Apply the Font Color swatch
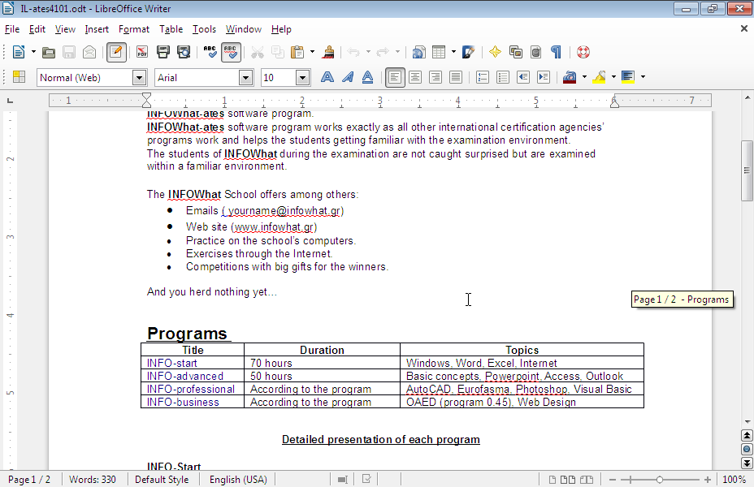Image resolution: width=754 pixels, height=487 pixels. 570,77
